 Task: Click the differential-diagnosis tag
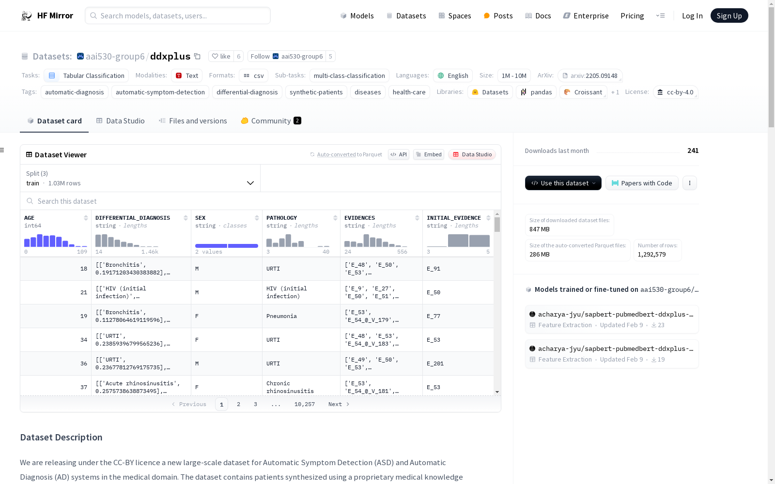pos(247,92)
